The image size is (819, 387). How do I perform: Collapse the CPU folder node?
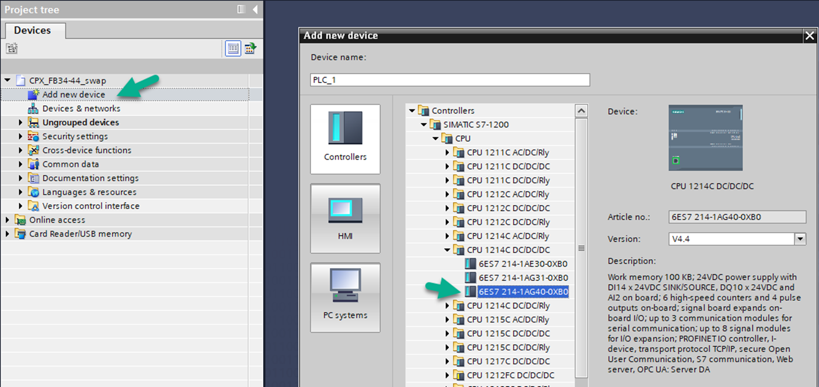(x=435, y=138)
